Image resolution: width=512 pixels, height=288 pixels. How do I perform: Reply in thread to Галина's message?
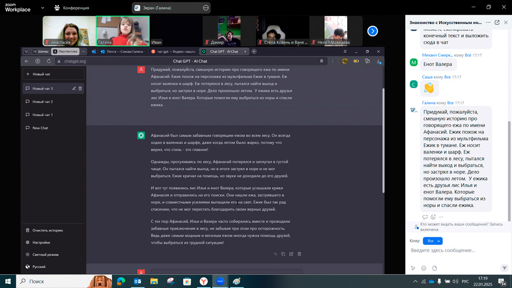(425, 217)
